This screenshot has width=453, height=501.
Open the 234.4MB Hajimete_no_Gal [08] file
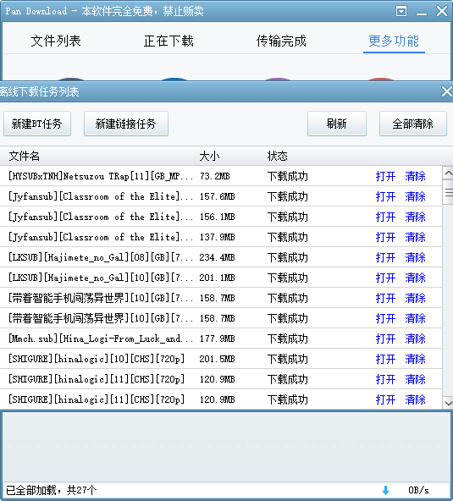pyautogui.click(x=385, y=257)
